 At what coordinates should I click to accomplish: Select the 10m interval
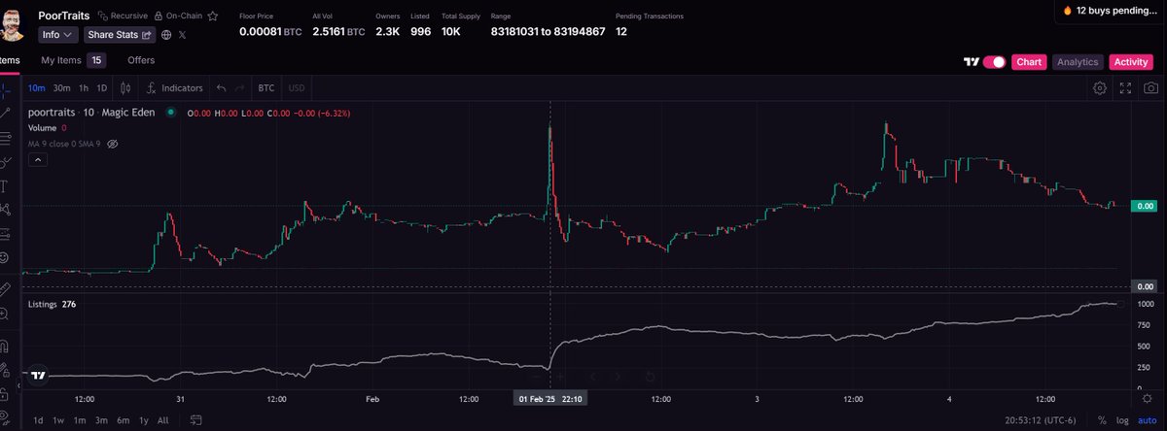36,87
